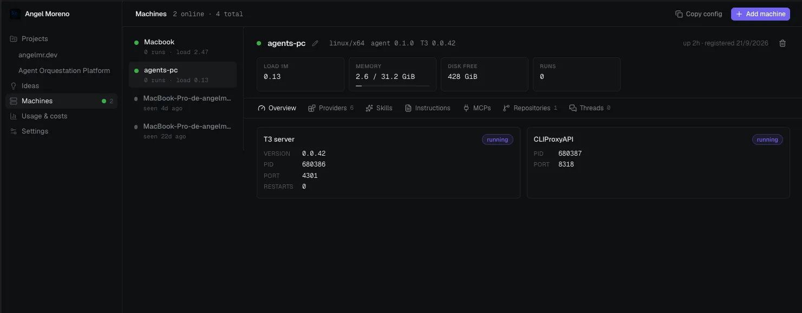The width and height of the screenshot is (802, 313).
Task: Click the profile avatar beside Angel Moreno
Action: pyautogui.click(x=15, y=14)
